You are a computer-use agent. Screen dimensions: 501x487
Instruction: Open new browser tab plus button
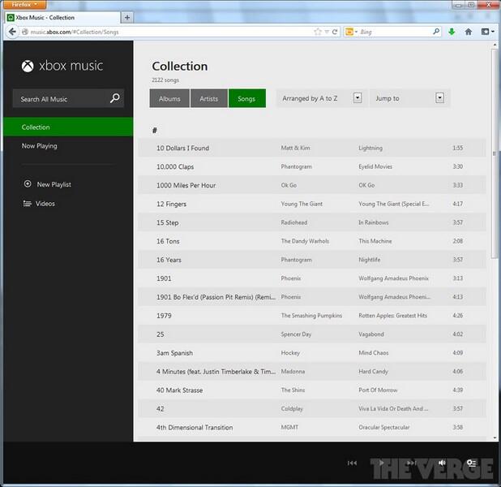[x=127, y=18]
